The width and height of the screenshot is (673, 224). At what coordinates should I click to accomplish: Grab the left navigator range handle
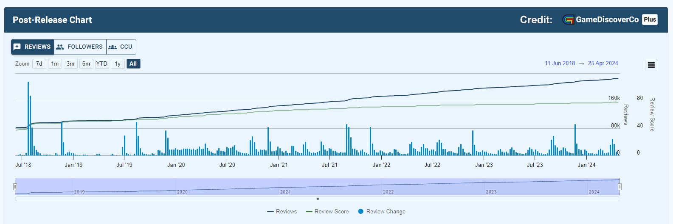(x=15, y=187)
